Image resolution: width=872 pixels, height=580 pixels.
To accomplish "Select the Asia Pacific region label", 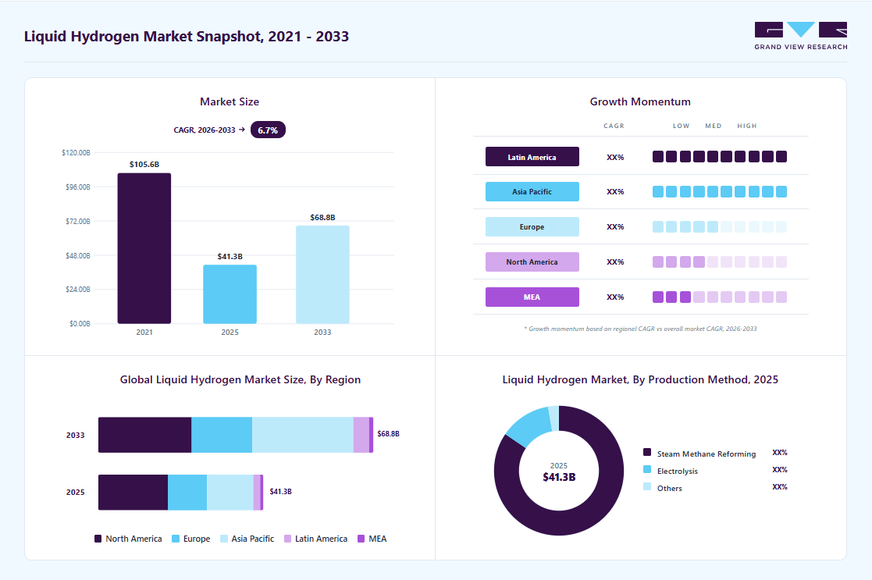I will 532,192.
